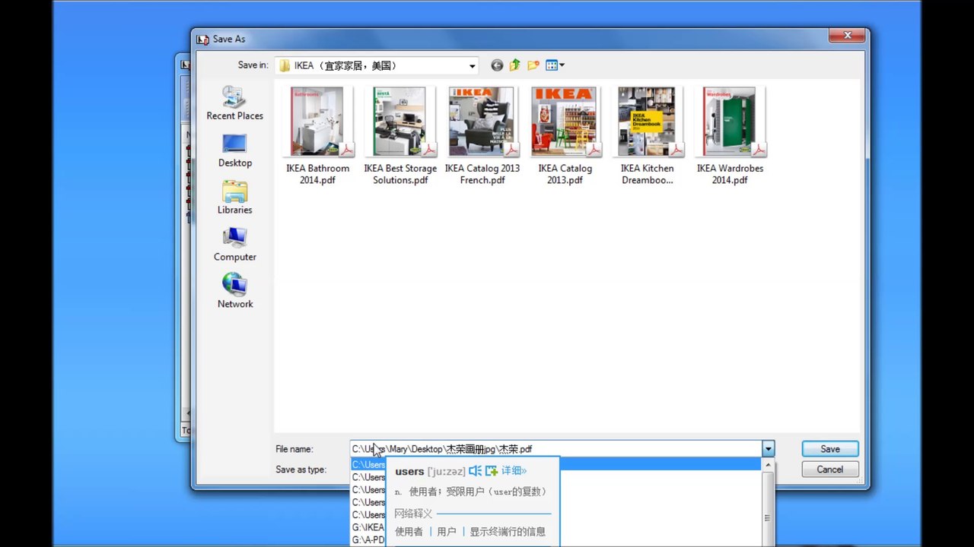Close the Save As dialog
Screen dimensions: 974x547
pos(846,36)
